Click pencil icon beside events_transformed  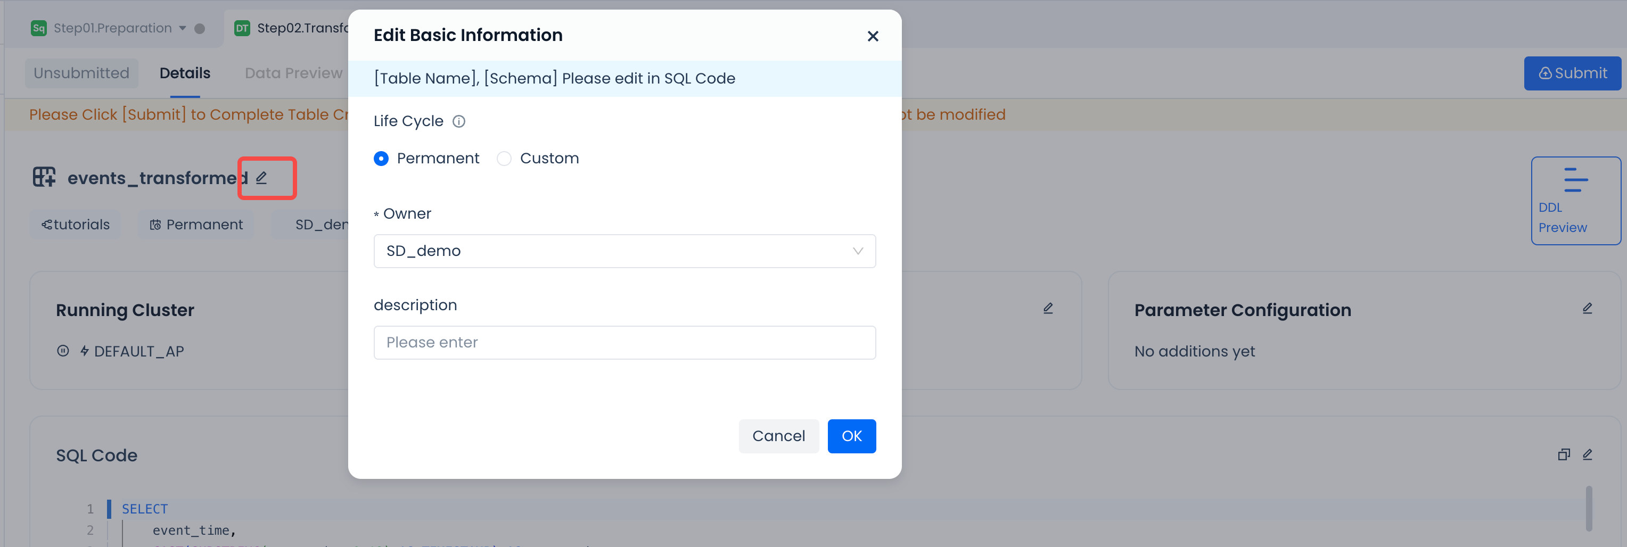[x=261, y=178]
